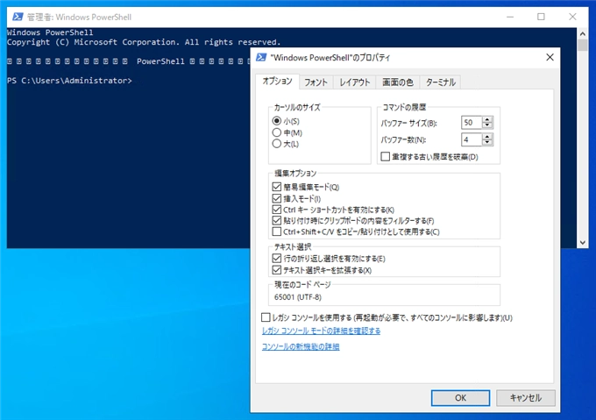
Task: Switch to the レイアウト tab
Action: pos(355,82)
